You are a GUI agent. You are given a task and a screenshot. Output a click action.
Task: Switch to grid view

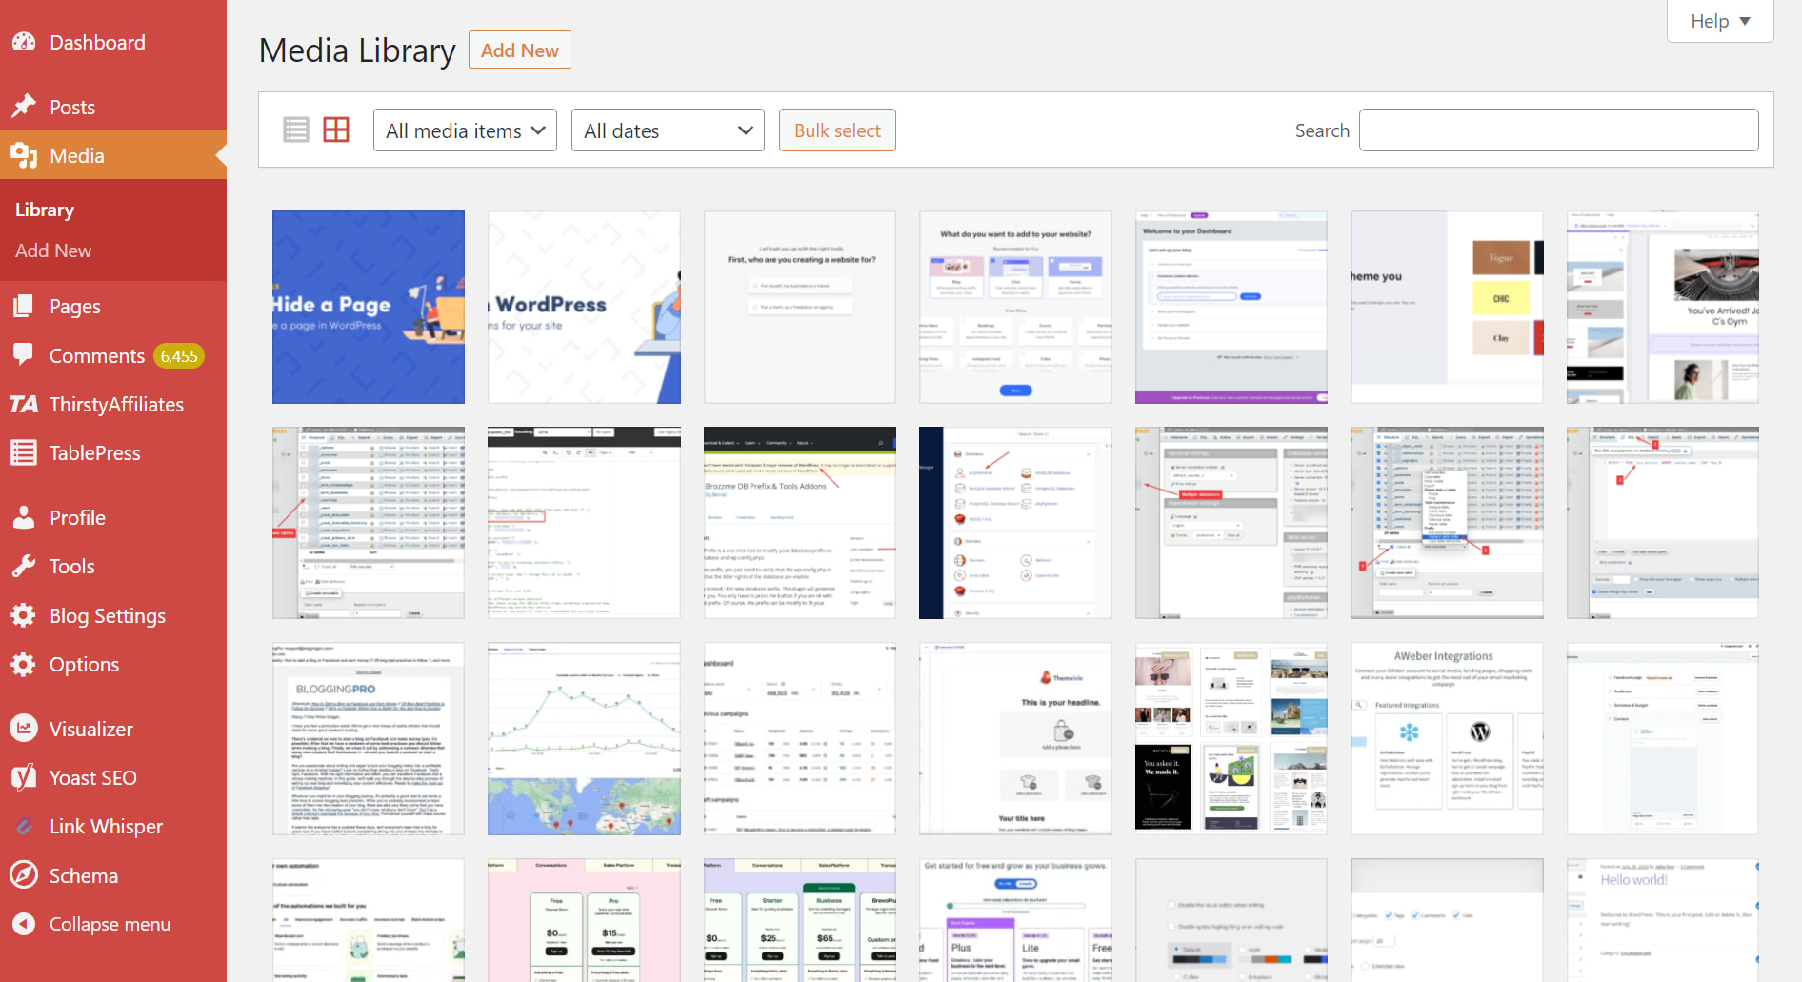[x=336, y=130]
